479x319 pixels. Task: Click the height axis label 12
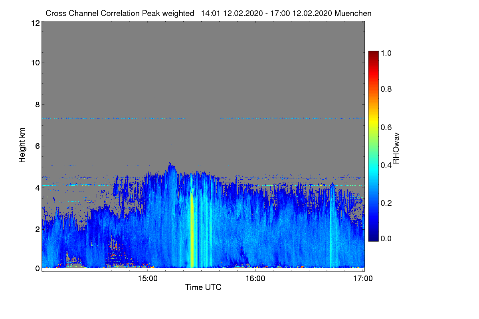click(35, 23)
